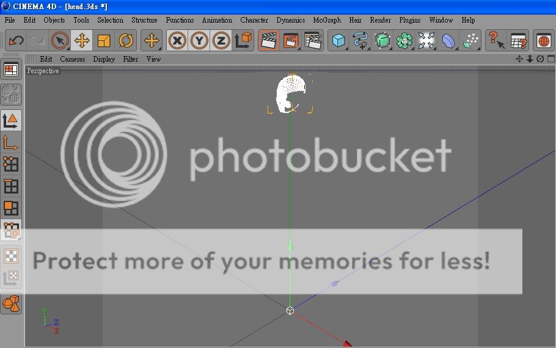Click the Undo arrow icon

click(x=16, y=41)
